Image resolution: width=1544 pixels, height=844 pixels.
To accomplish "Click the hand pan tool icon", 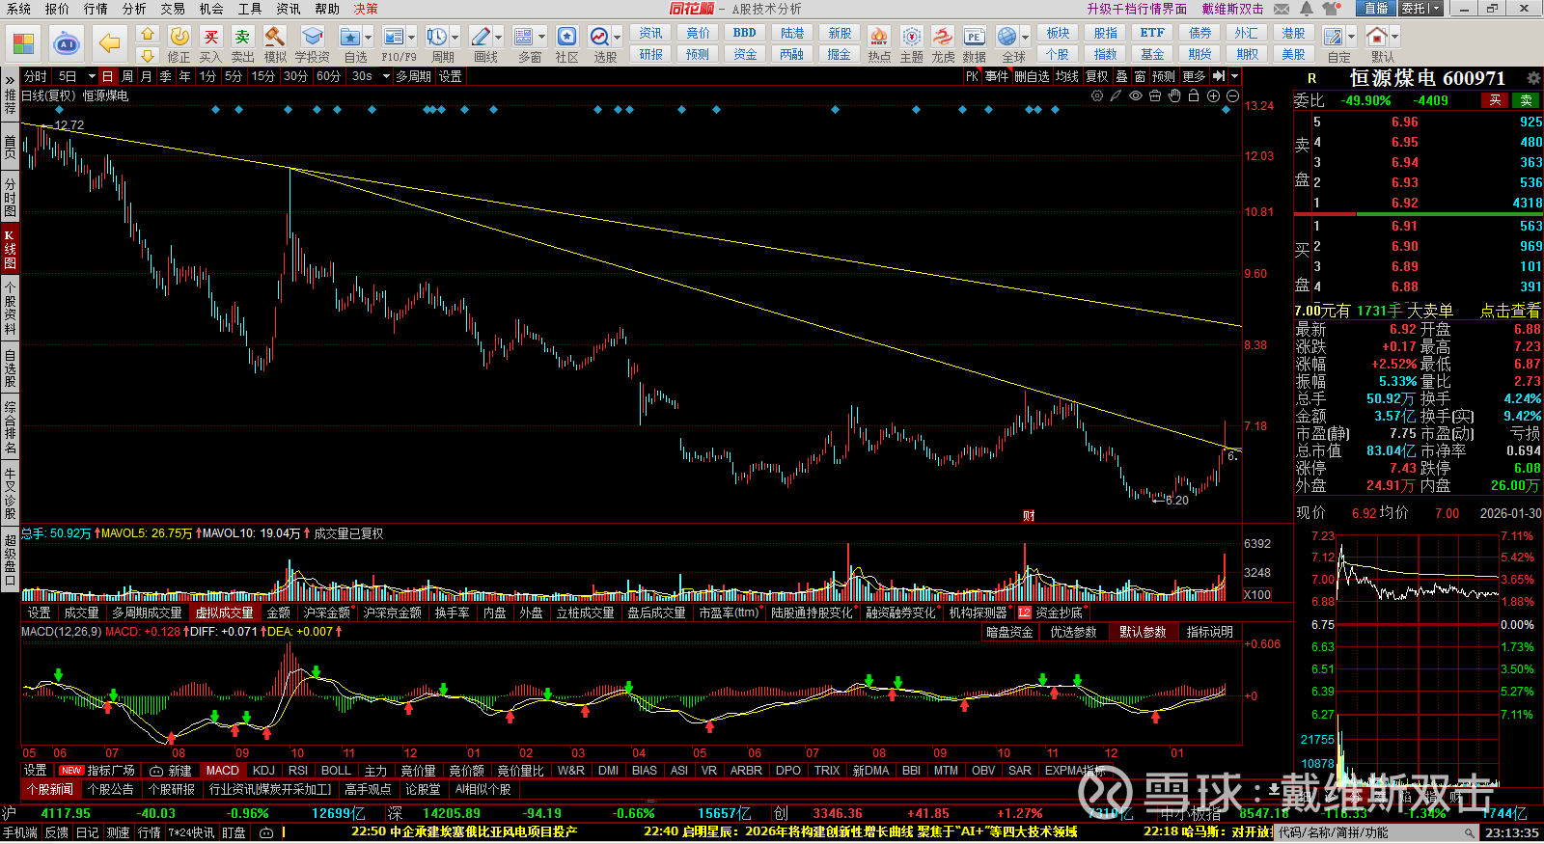I will (x=1174, y=95).
